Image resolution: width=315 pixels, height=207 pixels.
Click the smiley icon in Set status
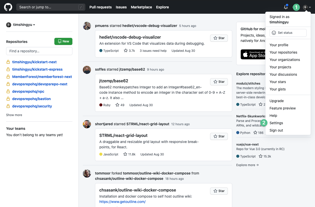274,33
